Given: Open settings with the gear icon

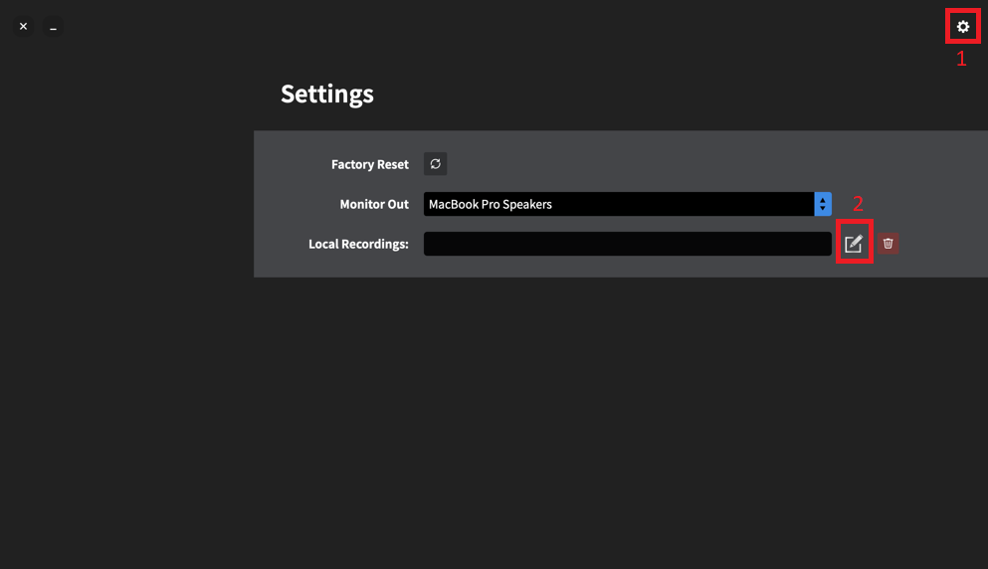Looking at the screenshot, I should tap(962, 27).
